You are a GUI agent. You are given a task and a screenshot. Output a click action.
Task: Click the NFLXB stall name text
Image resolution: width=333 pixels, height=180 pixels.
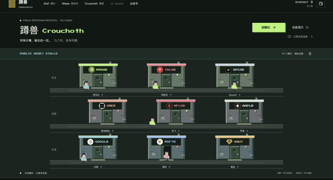coord(179,106)
